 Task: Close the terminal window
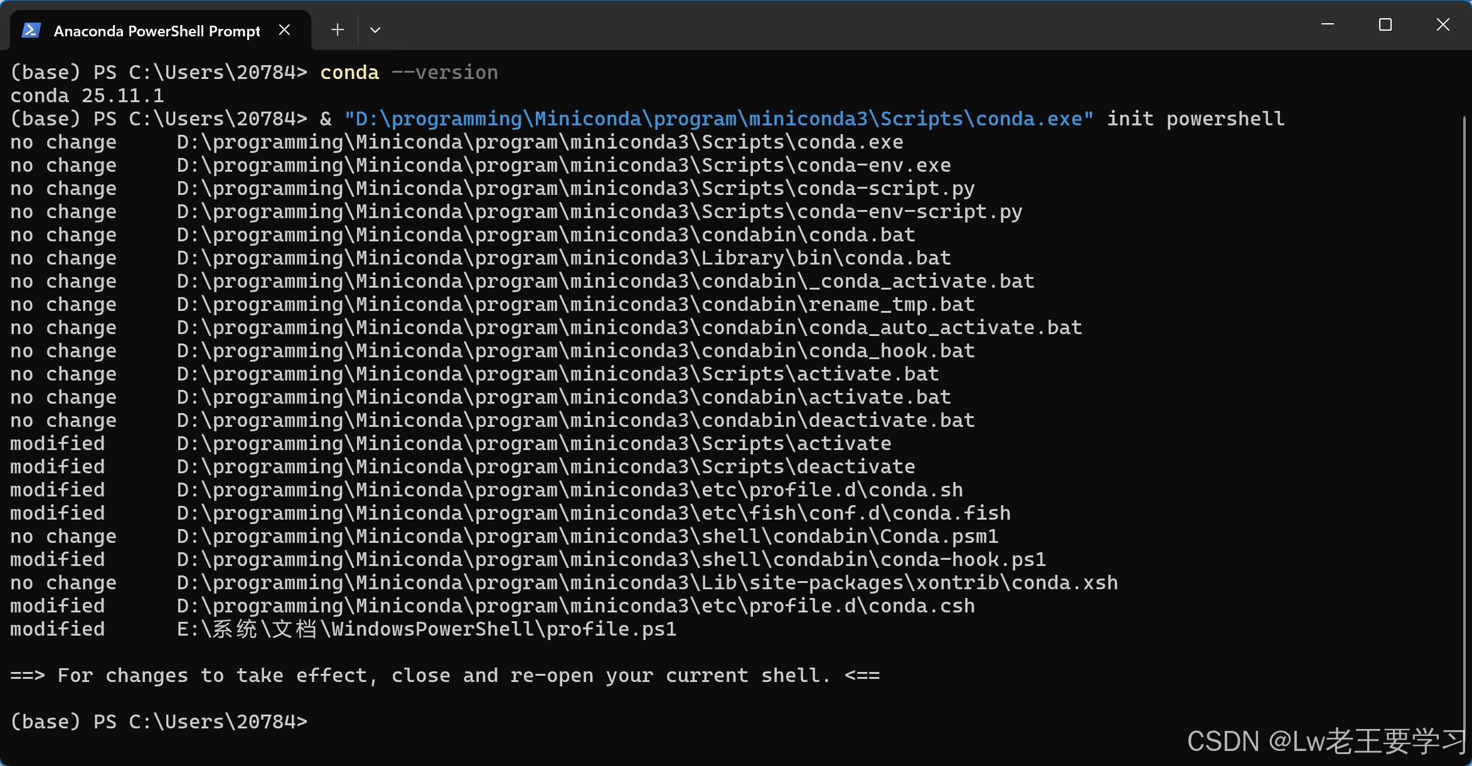click(x=1443, y=24)
